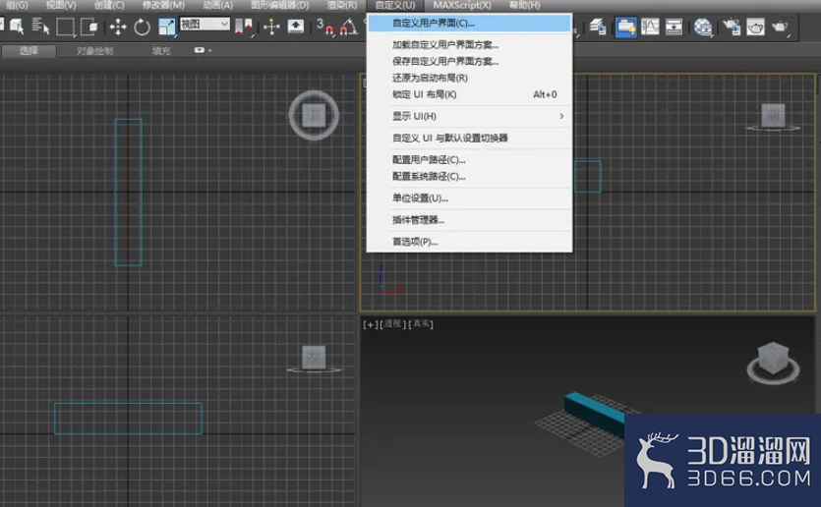The image size is (821, 507).
Task: Choose 配置用户路径(C)... entry
Action: click(x=469, y=159)
